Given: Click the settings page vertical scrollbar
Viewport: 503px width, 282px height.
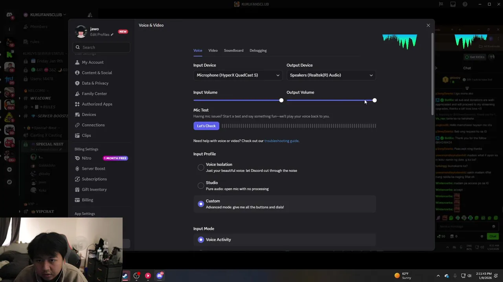Looking at the screenshot, I should [x=433, y=74].
